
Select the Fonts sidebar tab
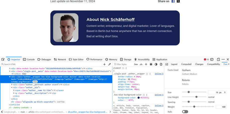pyautogui.click(x=225, y=64)
